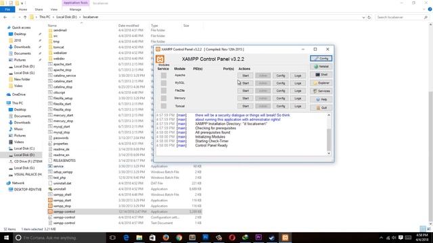Launch Microsoft Edge from the taskbar
Viewport: 433px width, 243px height.
click(x=126, y=238)
